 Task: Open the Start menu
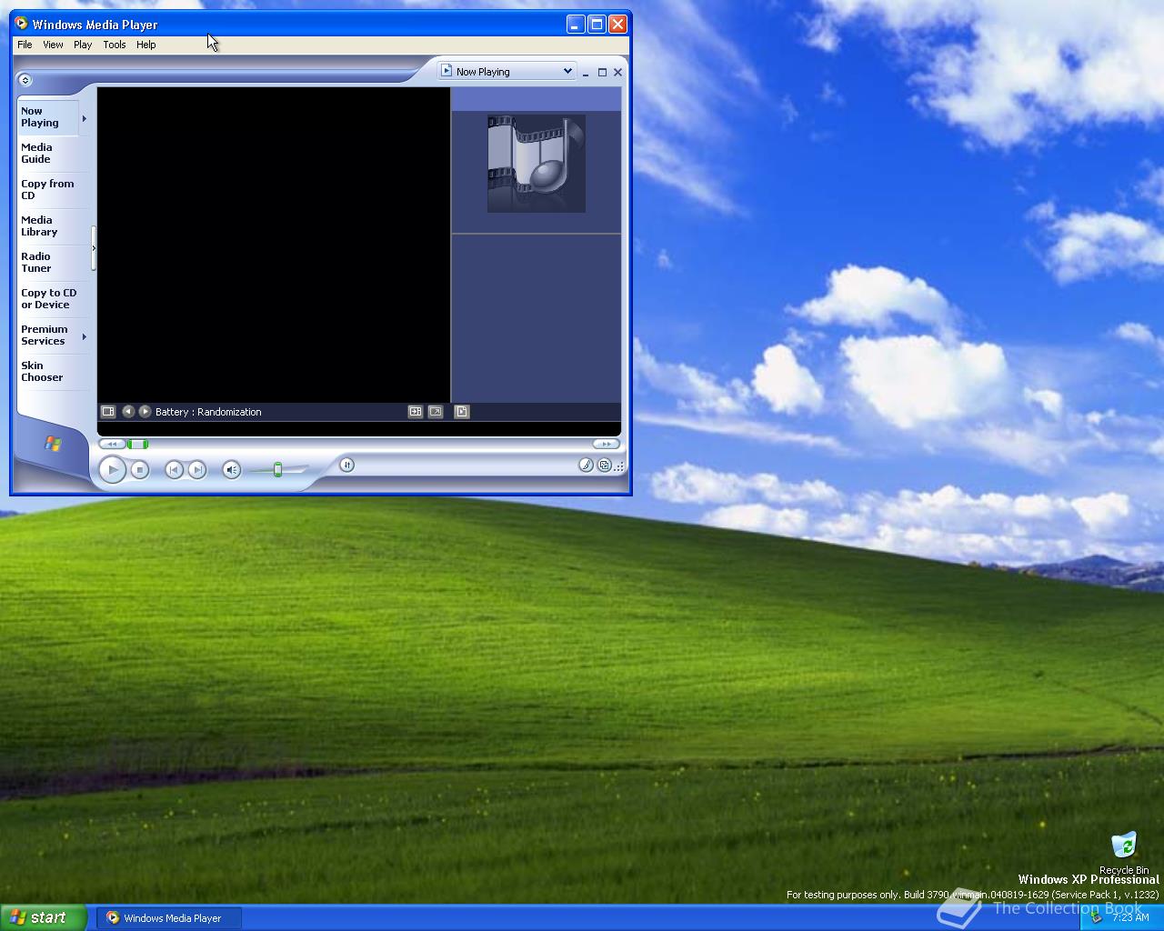click(x=44, y=917)
